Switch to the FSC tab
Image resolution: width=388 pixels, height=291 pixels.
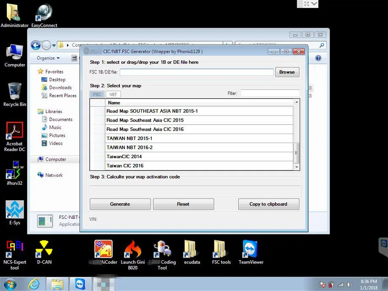click(97, 94)
